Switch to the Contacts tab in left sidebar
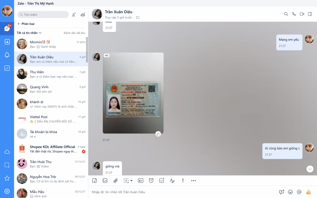This screenshot has height=198, width=317. point(7,42)
